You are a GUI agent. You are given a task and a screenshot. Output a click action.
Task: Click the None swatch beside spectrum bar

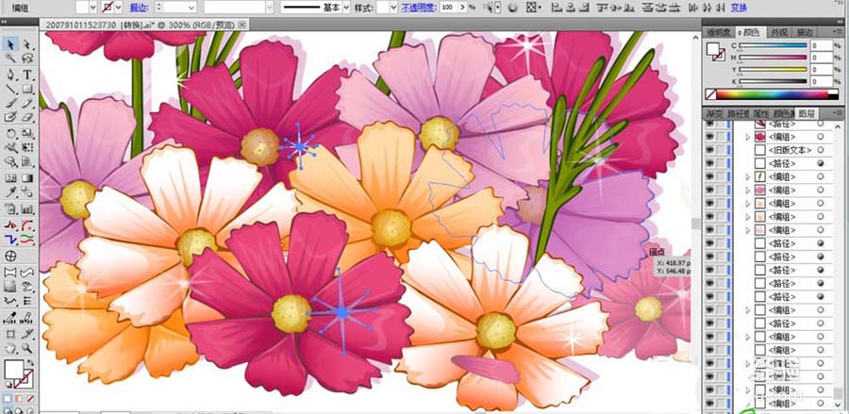click(711, 94)
